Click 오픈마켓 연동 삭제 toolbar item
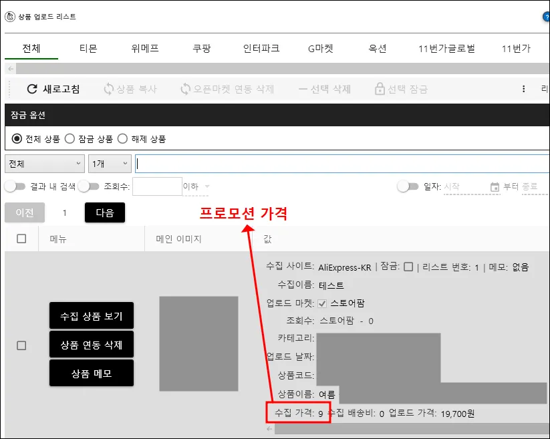Screen dimensions: 550x439 pos(227,89)
